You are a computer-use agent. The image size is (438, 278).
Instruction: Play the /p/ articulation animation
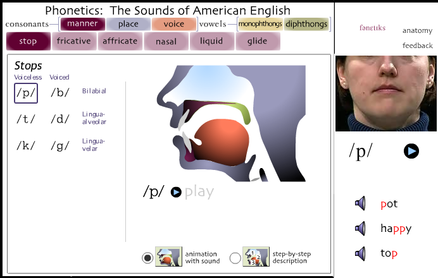(176, 192)
